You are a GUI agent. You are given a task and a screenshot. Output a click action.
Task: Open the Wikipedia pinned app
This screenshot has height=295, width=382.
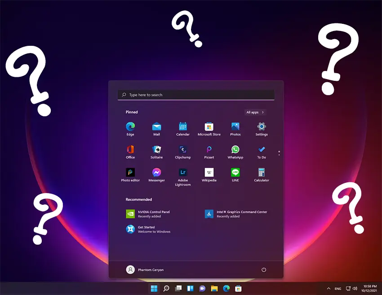(209, 172)
